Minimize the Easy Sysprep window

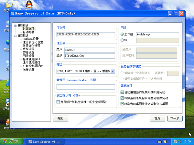click(x=170, y=14)
